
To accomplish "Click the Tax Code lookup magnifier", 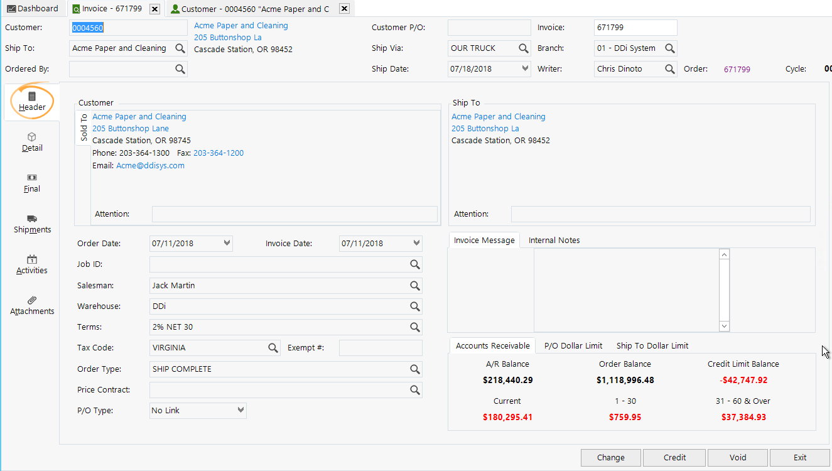I will (273, 347).
